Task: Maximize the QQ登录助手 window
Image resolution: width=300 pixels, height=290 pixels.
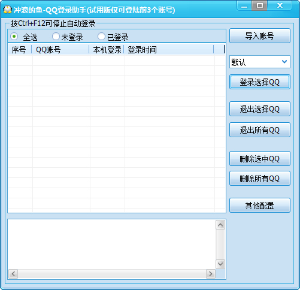Action: click(259, 5)
